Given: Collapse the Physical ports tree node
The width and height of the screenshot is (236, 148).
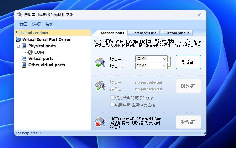Looking at the screenshot, I should coord(18,46).
